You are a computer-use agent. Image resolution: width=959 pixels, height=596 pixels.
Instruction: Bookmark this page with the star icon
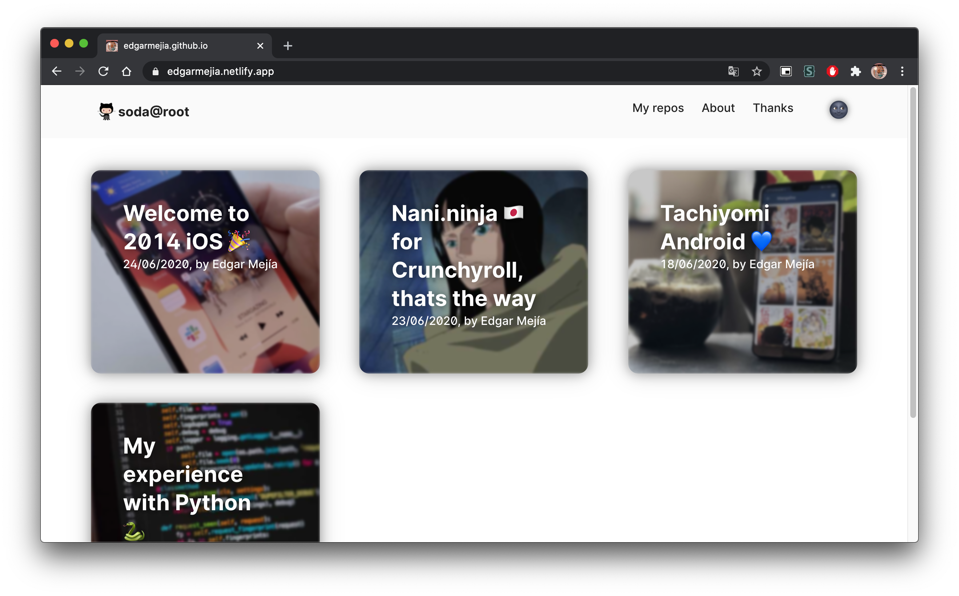tap(756, 71)
